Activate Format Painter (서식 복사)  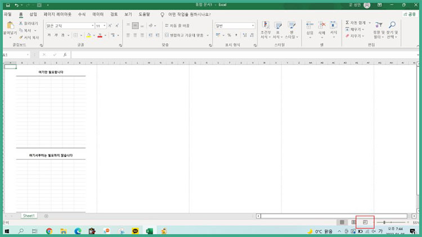(x=29, y=38)
